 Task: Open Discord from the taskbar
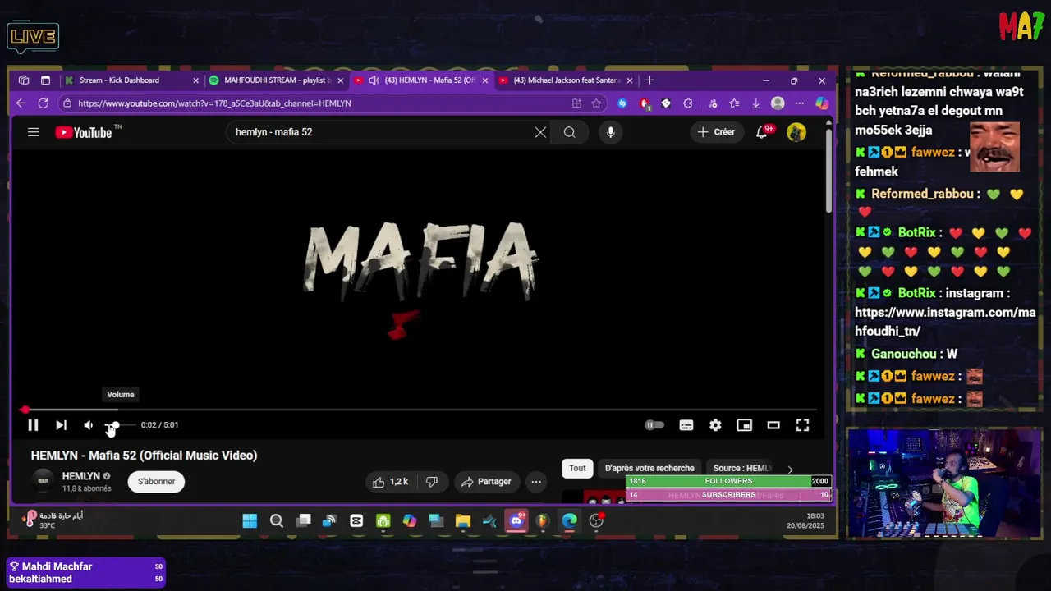516,520
